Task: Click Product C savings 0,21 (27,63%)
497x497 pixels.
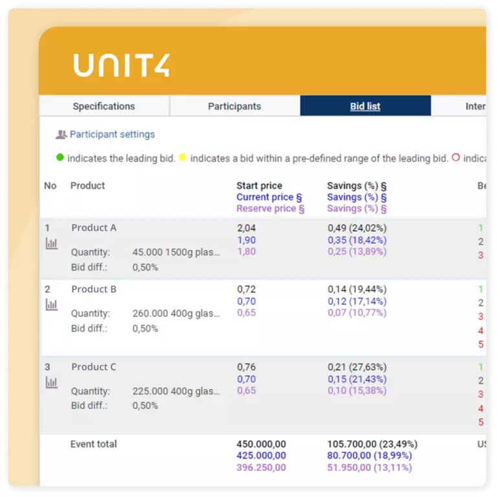Action: [357, 367]
